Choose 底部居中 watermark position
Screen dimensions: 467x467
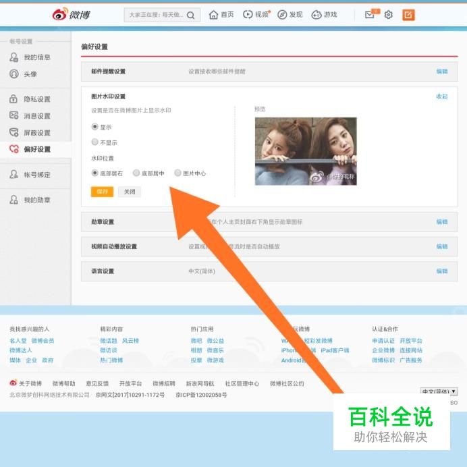[136, 173]
